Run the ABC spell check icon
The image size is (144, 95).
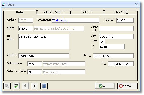tap(16, 86)
